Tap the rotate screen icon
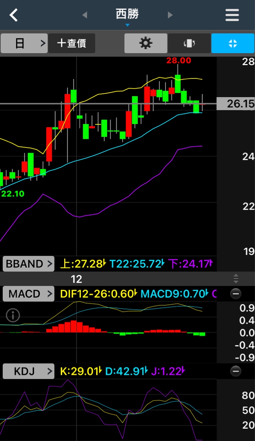This screenshot has width=255, height=441. tap(189, 43)
